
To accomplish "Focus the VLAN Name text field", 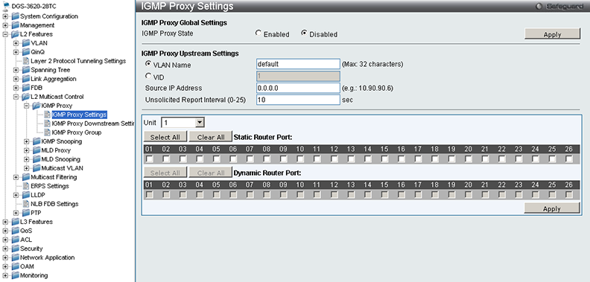I will [298, 64].
